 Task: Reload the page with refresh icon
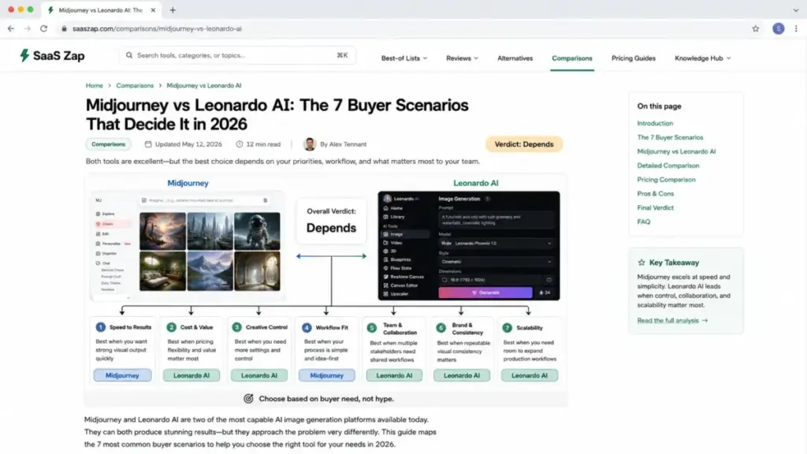pos(44,29)
